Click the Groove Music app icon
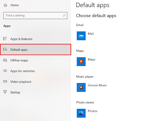 tap(81, 87)
